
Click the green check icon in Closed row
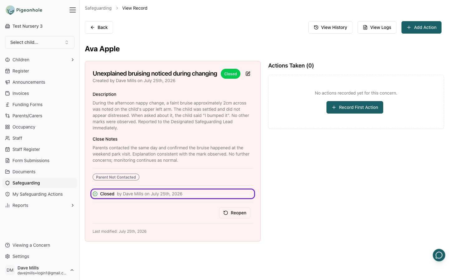click(x=95, y=194)
